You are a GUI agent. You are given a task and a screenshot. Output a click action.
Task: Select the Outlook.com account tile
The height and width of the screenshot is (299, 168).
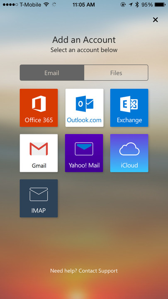coord(84,108)
